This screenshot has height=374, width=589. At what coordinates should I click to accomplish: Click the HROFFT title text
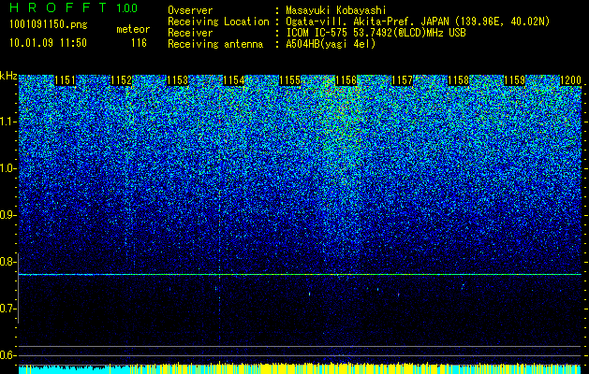59,7
